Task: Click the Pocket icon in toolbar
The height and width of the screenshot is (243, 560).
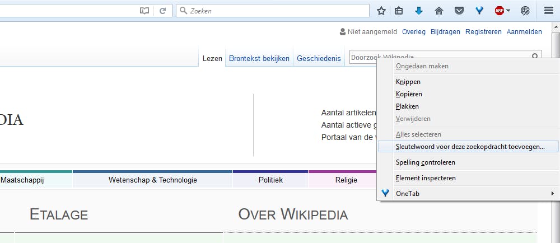Action: tap(459, 11)
